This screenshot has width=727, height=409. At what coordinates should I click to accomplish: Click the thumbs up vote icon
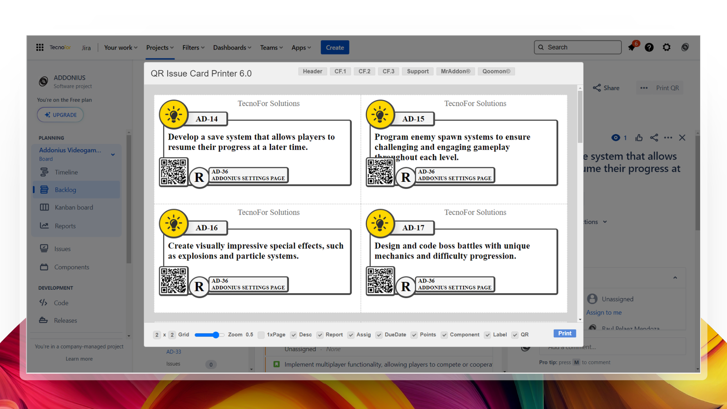tap(639, 138)
